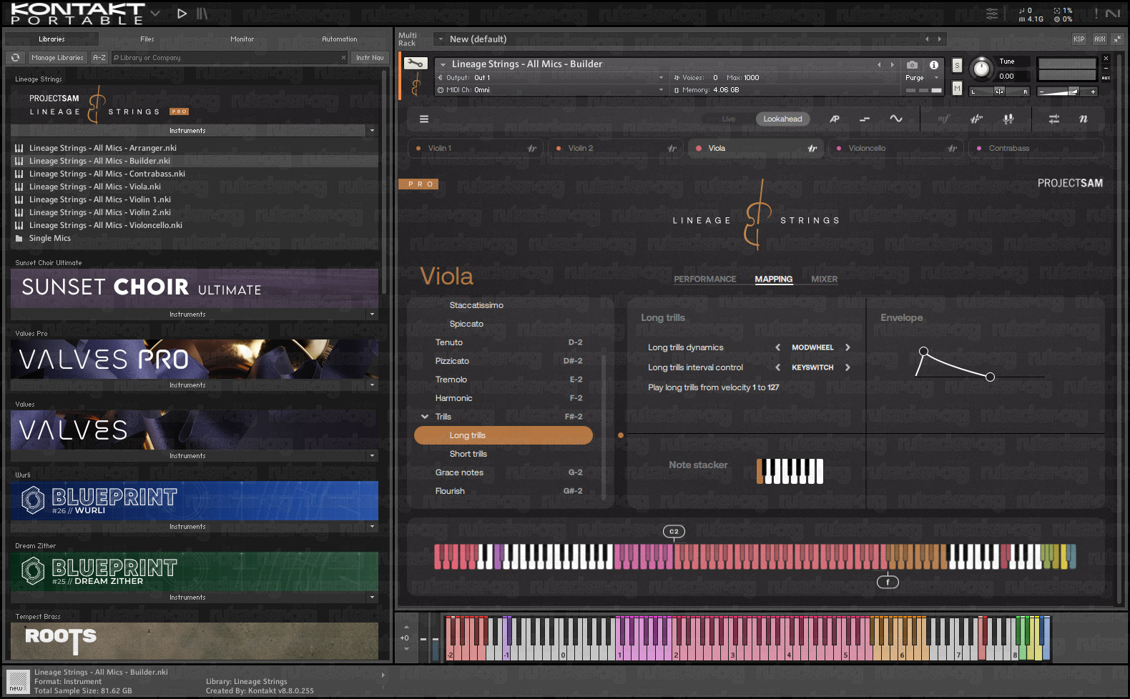Viewport: 1130px width, 699px height.
Task: Click the portamento dash icon
Action: (865, 119)
